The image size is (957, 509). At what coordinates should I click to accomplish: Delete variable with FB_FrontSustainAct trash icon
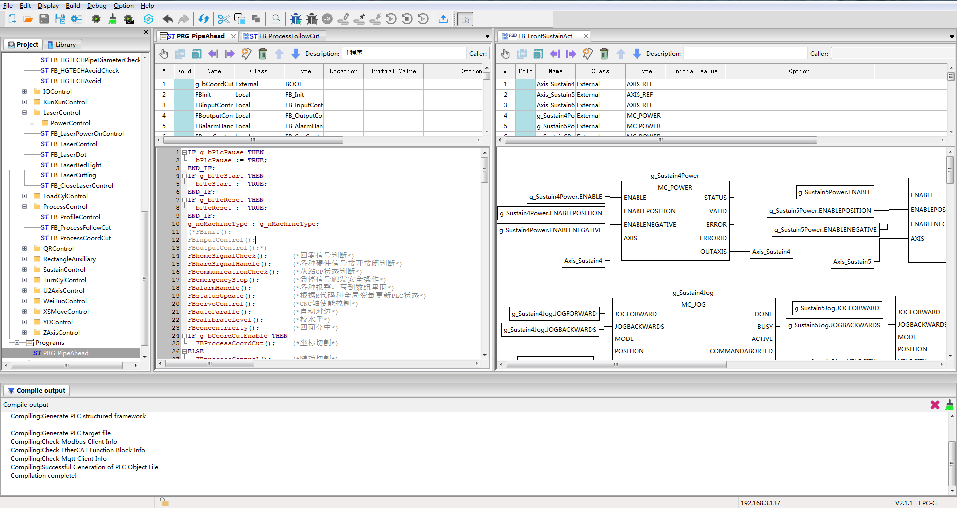[604, 54]
